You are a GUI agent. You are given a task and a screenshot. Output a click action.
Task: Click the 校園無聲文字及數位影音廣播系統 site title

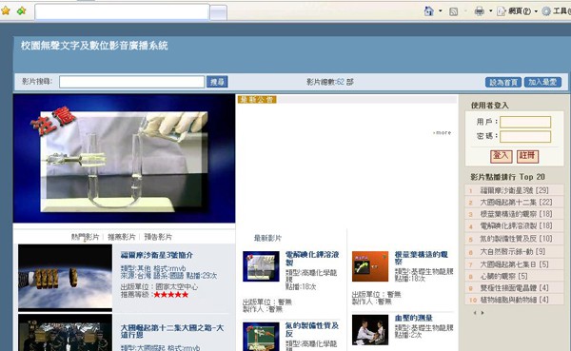pyautogui.click(x=94, y=46)
